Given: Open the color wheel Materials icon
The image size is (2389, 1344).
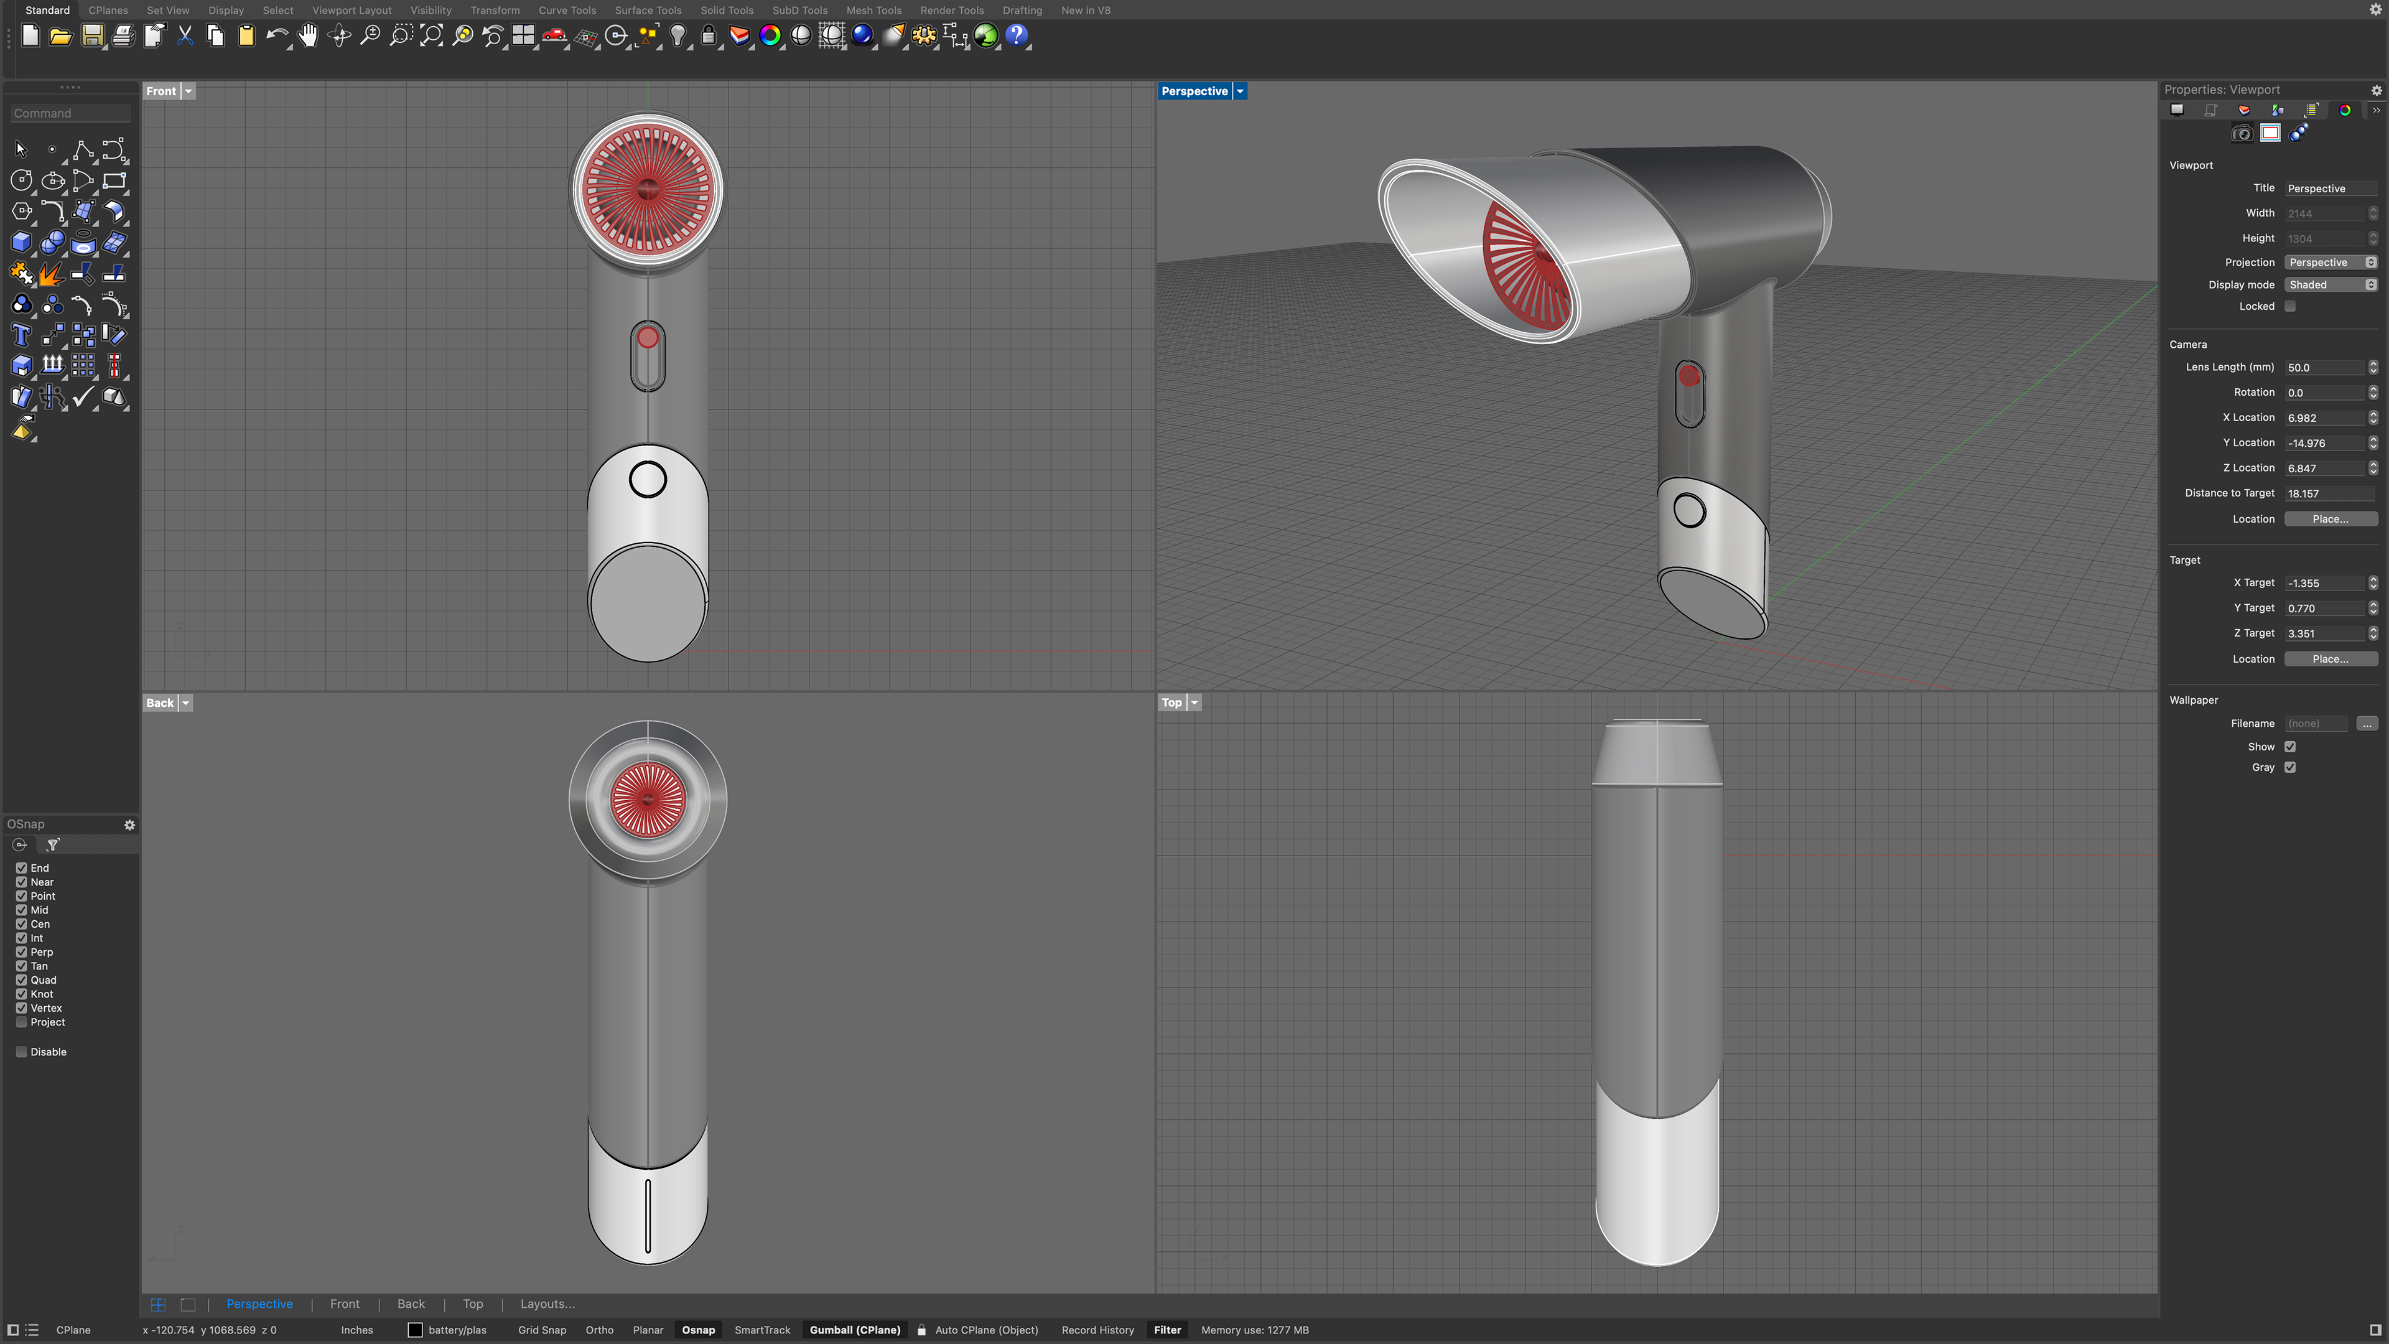Looking at the screenshot, I should pos(771,36).
